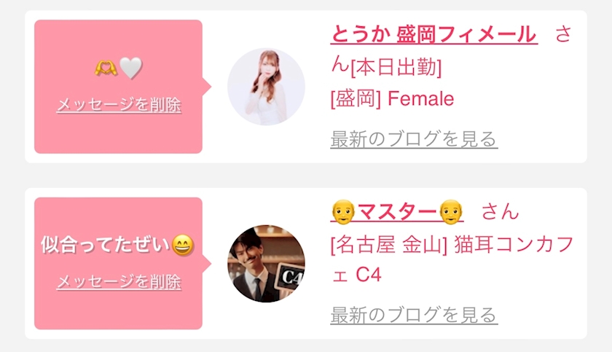Click the second pink message bubble
The height and width of the screenshot is (352, 612).
click(118, 263)
